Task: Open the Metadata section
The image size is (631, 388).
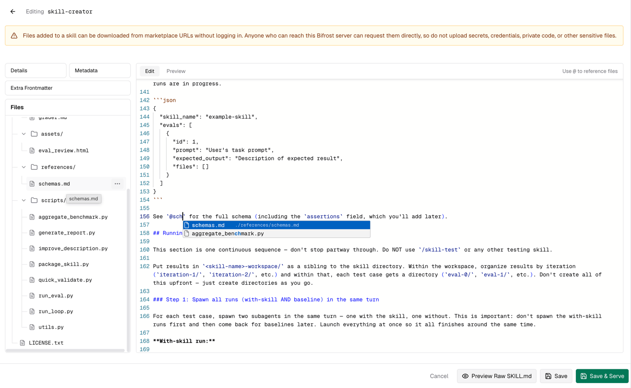Action: point(100,71)
